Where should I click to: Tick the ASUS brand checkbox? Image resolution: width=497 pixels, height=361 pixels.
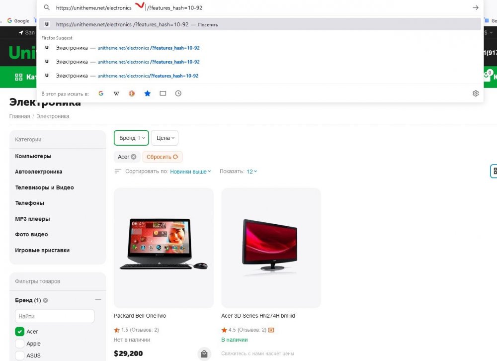(x=20, y=356)
